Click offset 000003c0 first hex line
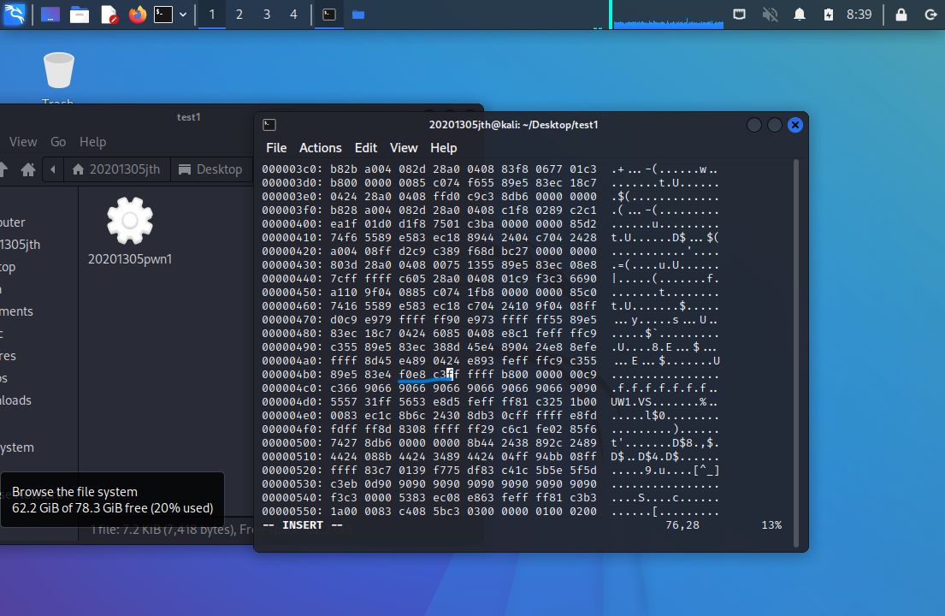This screenshot has height=616, width=945. click(491, 169)
